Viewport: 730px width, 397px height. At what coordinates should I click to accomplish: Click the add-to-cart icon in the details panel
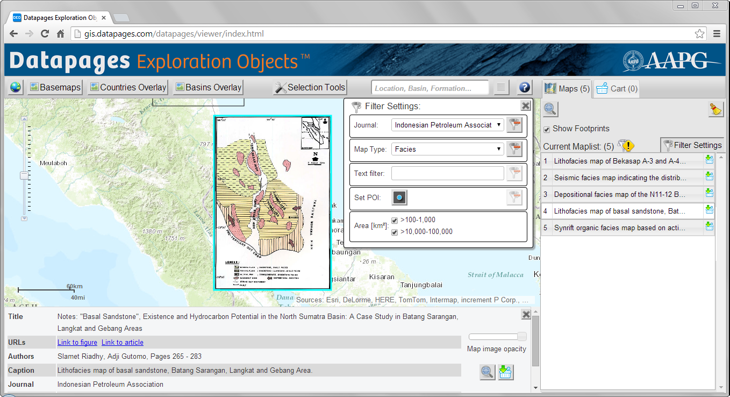tap(505, 372)
